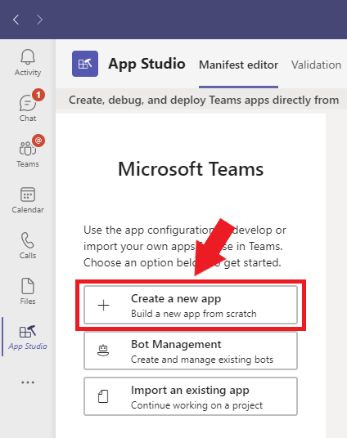Select App Studio in the sidebar

tap(28, 337)
